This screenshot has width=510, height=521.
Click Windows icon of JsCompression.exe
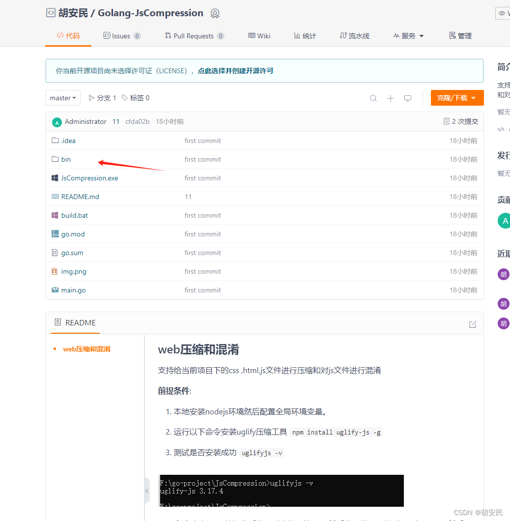tap(55, 178)
